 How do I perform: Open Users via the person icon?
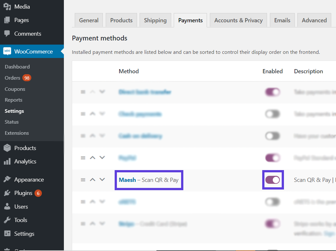click(7, 206)
